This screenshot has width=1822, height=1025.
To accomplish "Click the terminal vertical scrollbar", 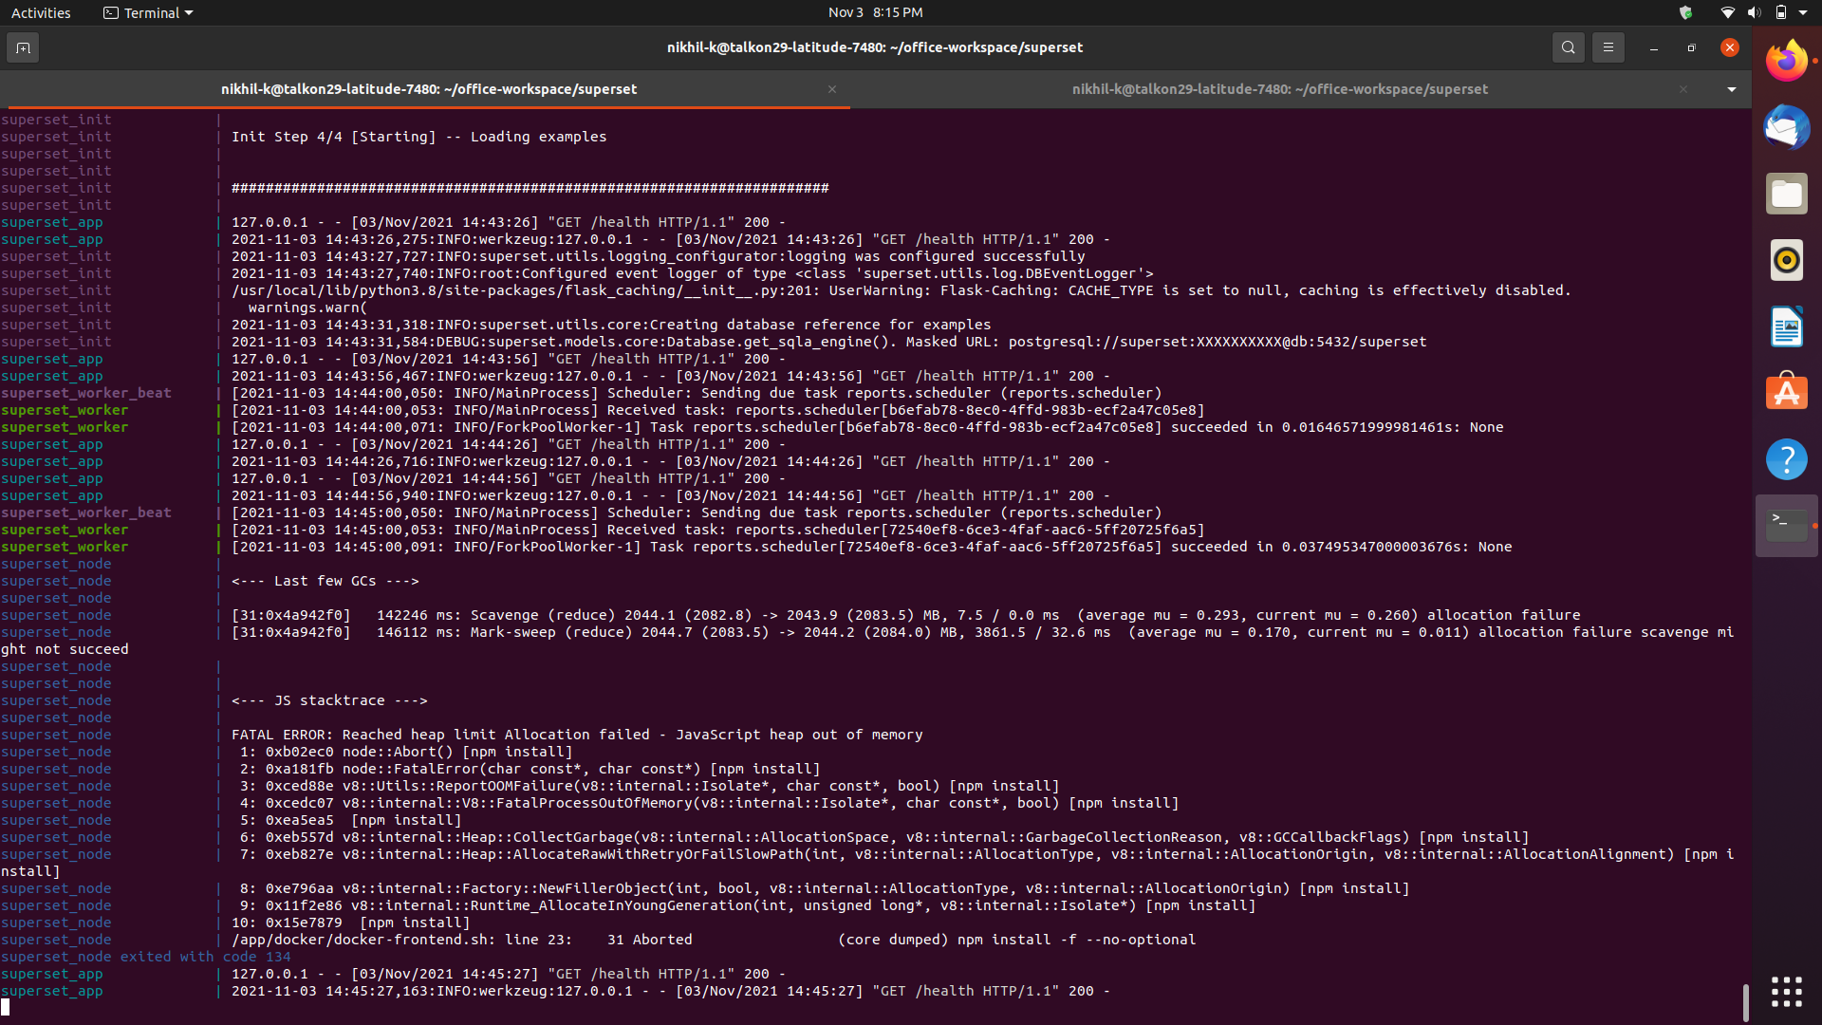I will click(x=1745, y=1001).
